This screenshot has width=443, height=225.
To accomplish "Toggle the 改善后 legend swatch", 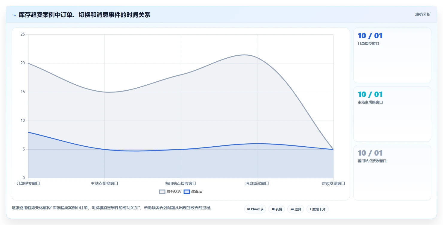I will (187, 191).
